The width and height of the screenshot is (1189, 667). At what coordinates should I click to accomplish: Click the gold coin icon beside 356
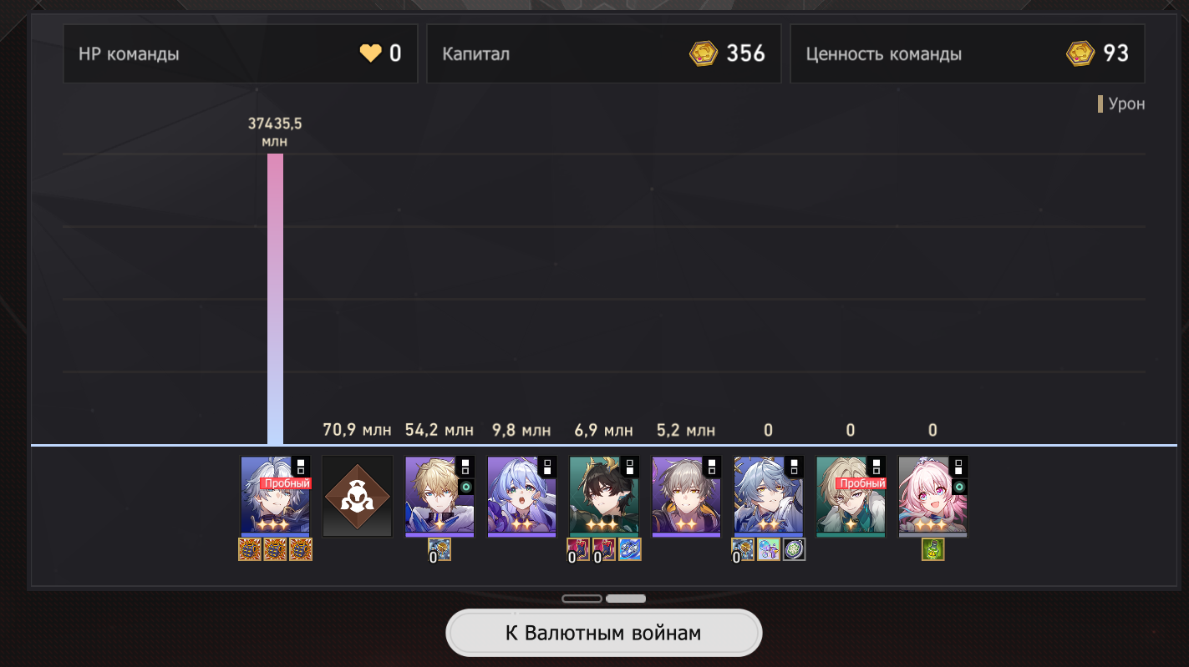pyautogui.click(x=704, y=53)
